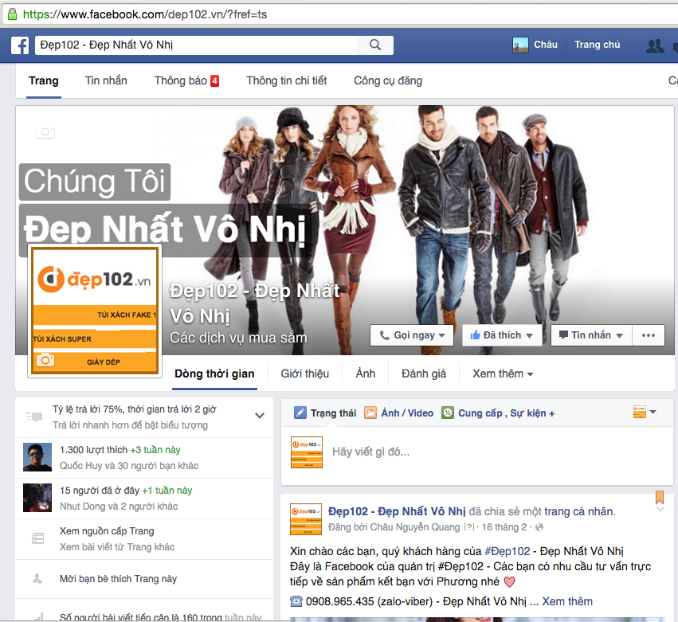Click the 1.300 lượt thích text

pyautogui.click(x=93, y=450)
